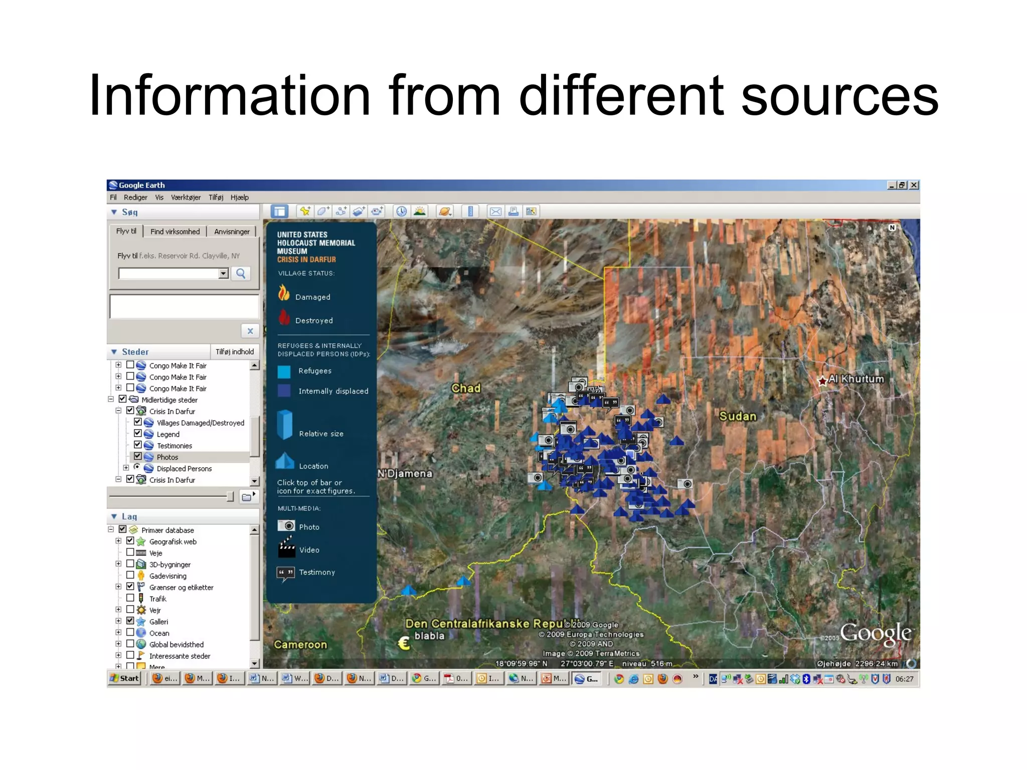Screen dimensions: 1027x770
Task: Select the Displaced Persons radio button
Action: pyautogui.click(x=136, y=467)
